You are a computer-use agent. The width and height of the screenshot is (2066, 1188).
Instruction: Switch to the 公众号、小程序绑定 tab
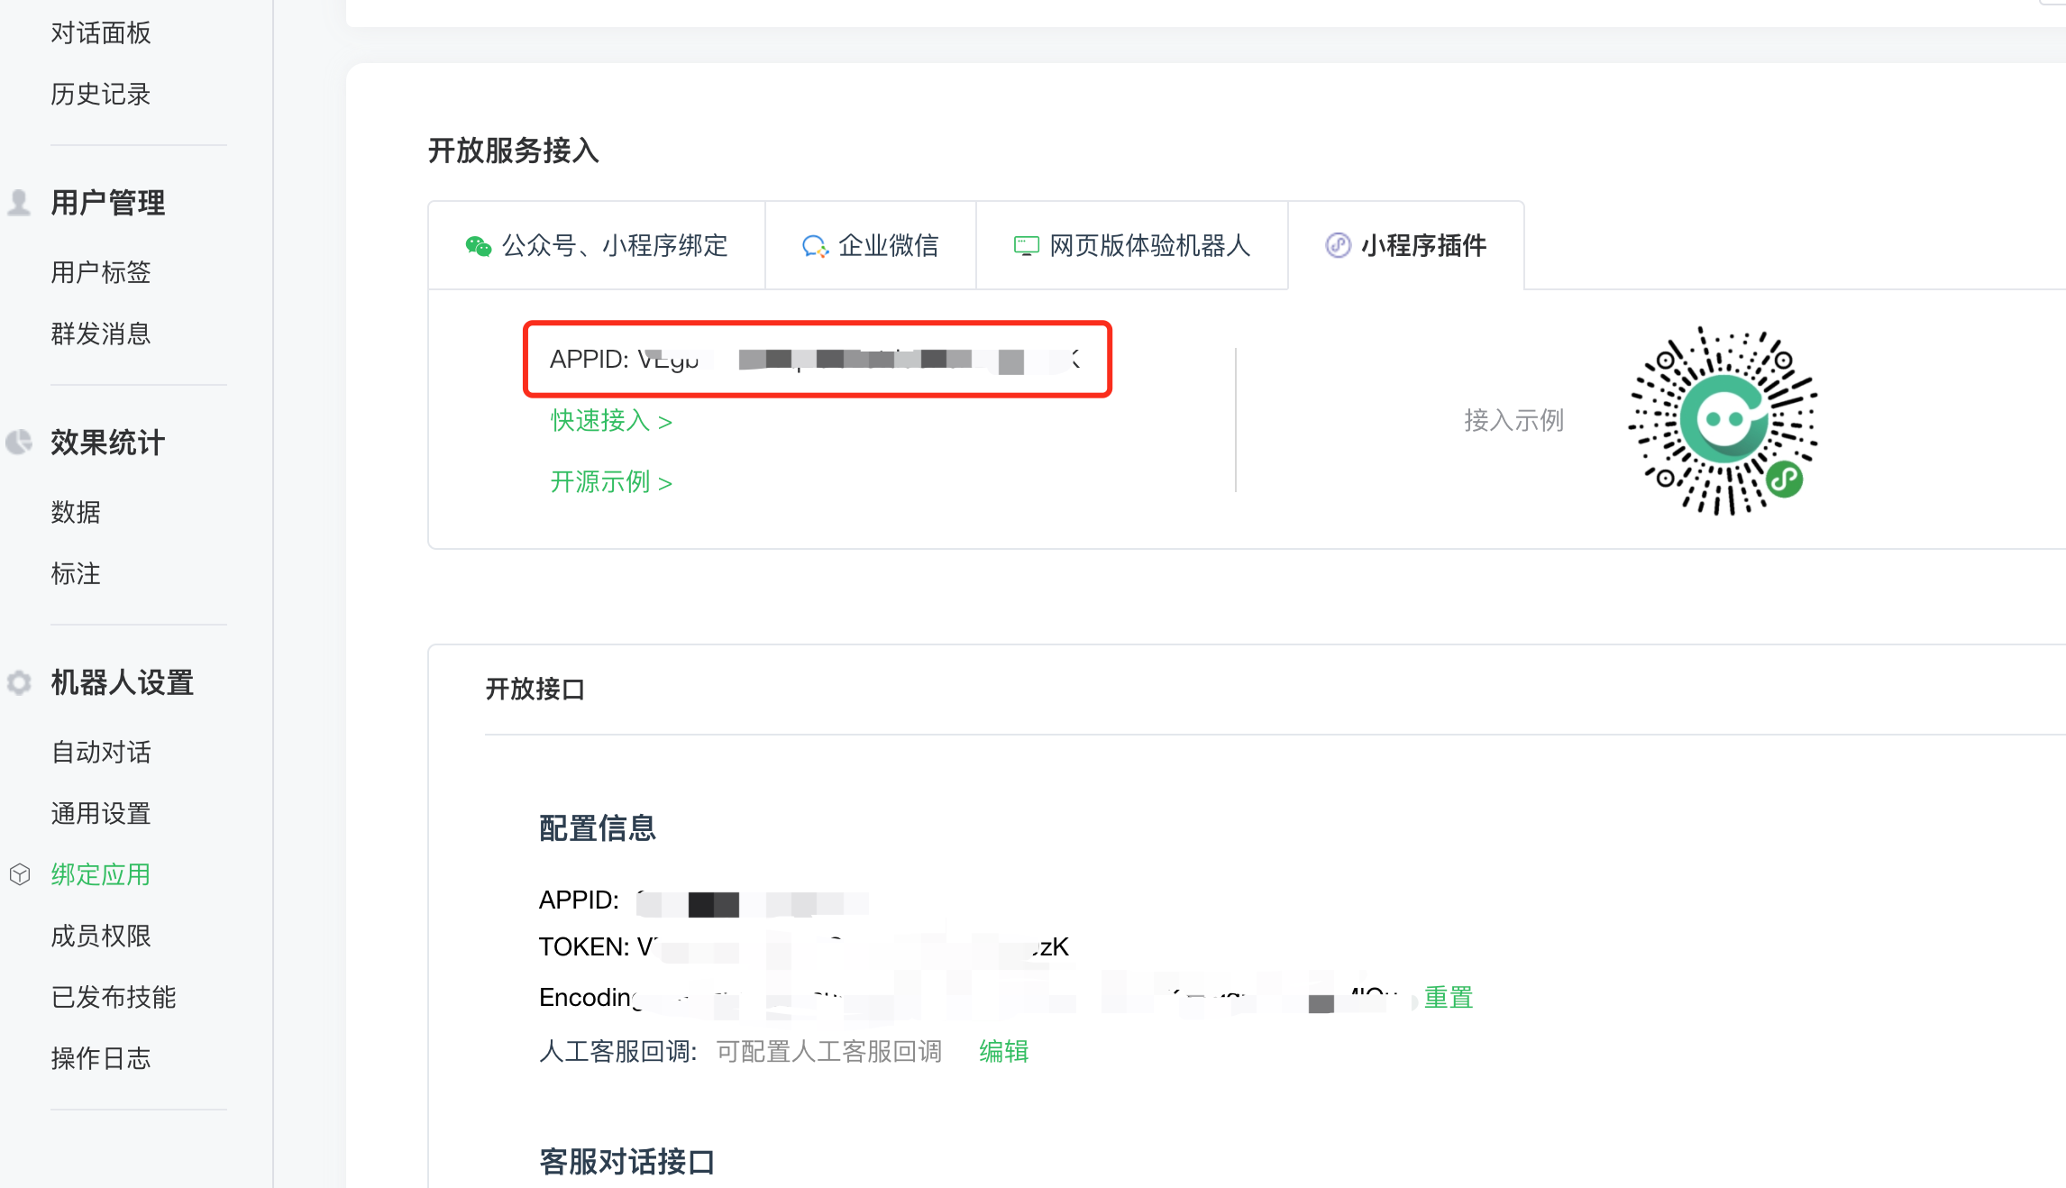(x=614, y=245)
